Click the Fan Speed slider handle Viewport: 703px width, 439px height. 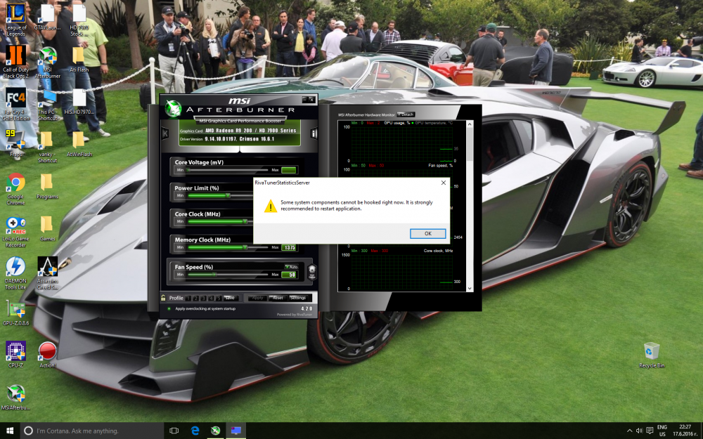point(214,275)
